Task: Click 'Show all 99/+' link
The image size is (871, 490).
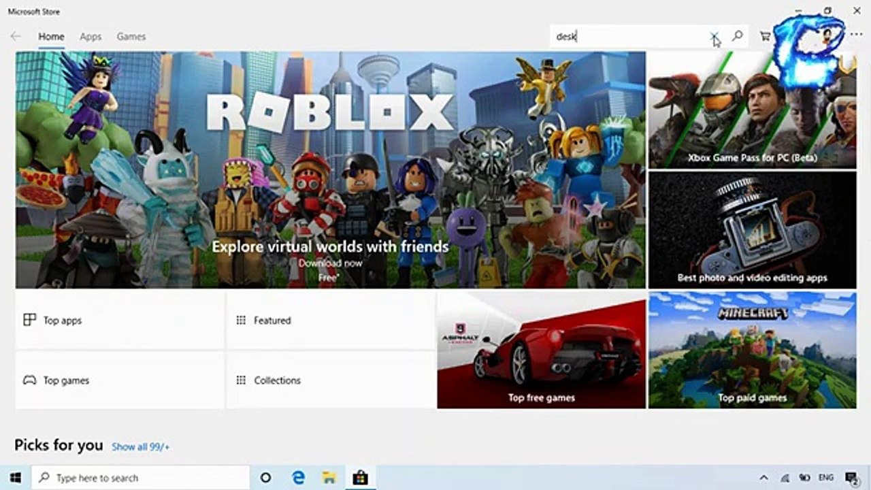Action: click(140, 447)
